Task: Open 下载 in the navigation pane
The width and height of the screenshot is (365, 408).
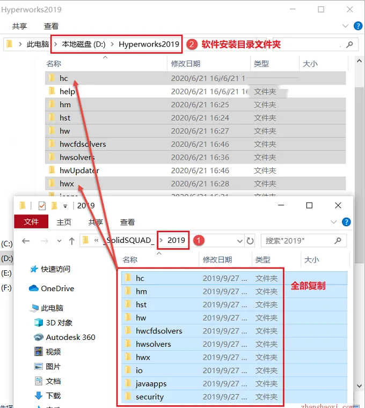Action: (48, 396)
